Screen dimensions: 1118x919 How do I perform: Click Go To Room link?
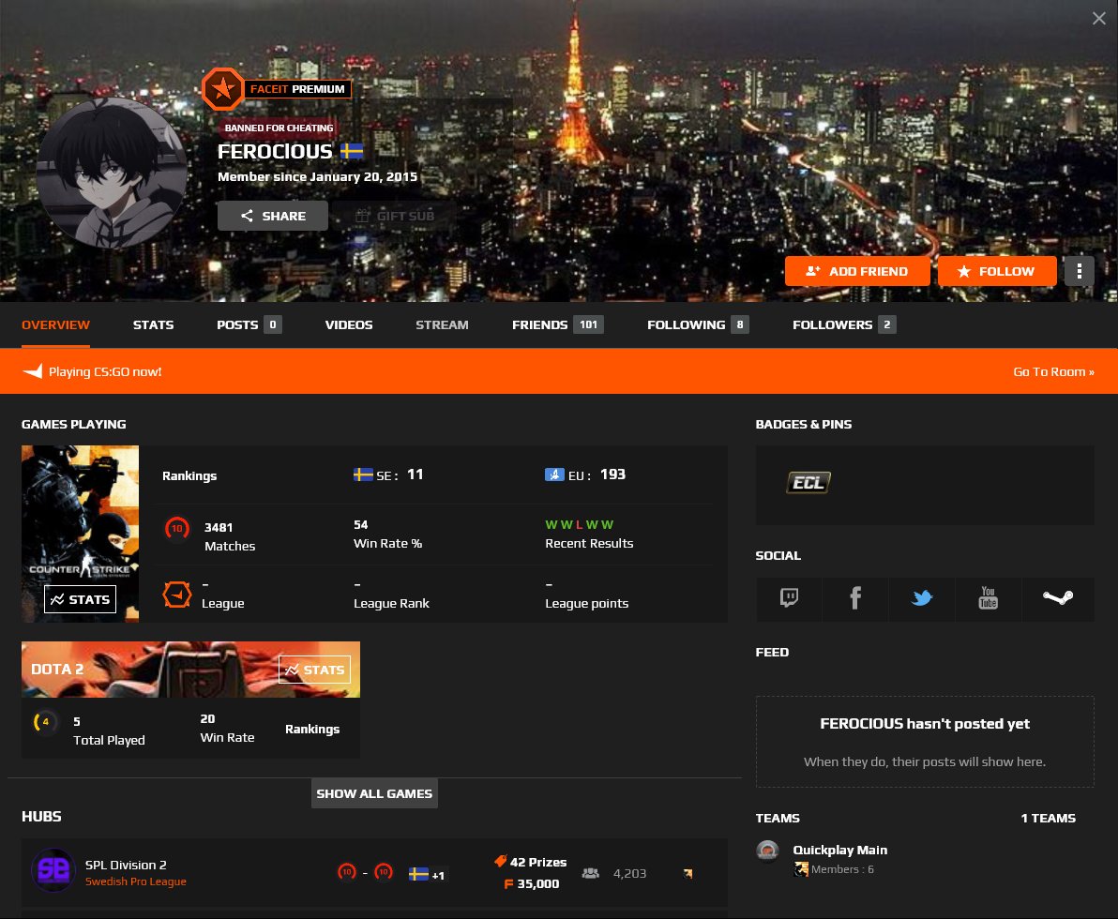point(1053,371)
